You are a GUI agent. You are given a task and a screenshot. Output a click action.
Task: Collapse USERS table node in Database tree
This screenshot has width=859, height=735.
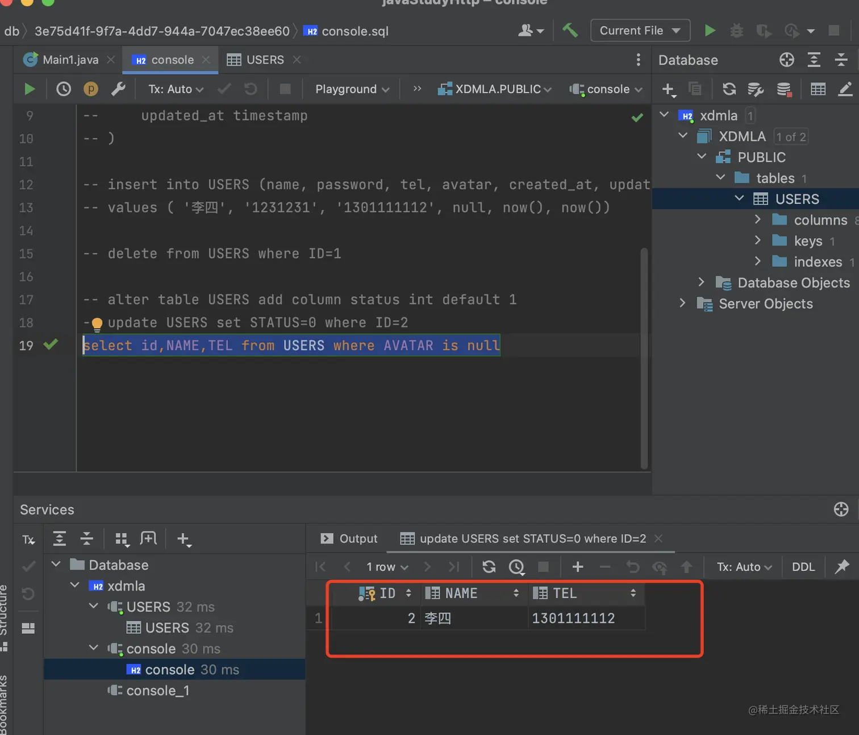[x=739, y=198]
